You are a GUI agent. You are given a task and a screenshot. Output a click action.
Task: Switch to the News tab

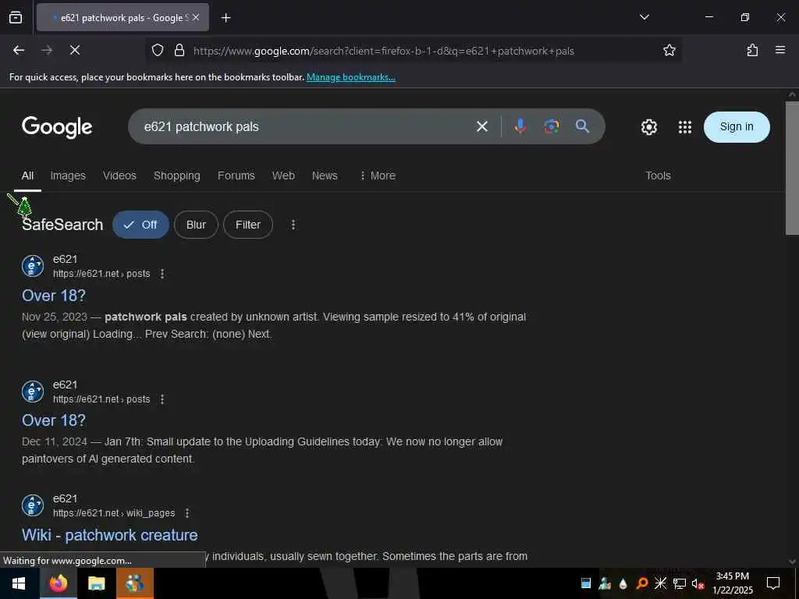pos(325,175)
